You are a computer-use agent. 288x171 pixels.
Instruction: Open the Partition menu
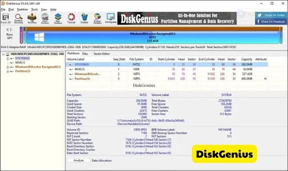22,10
